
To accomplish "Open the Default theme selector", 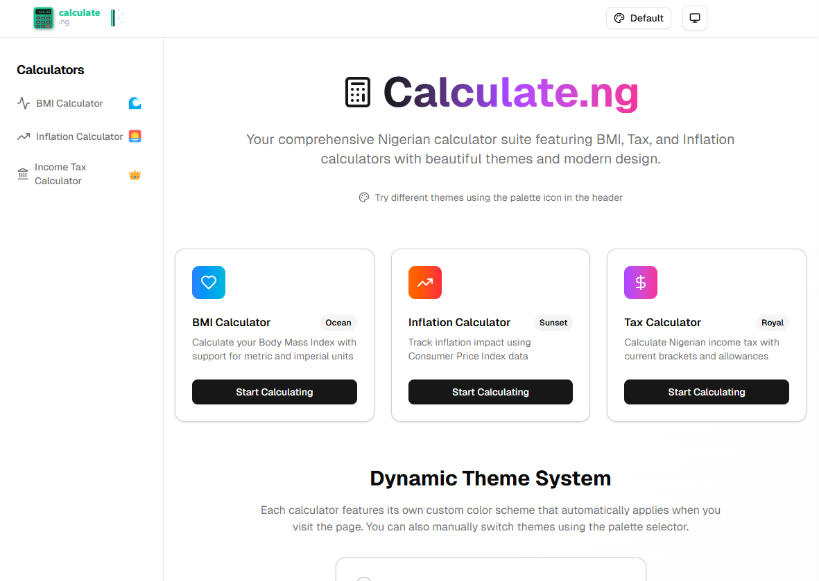I will (x=638, y=18).
